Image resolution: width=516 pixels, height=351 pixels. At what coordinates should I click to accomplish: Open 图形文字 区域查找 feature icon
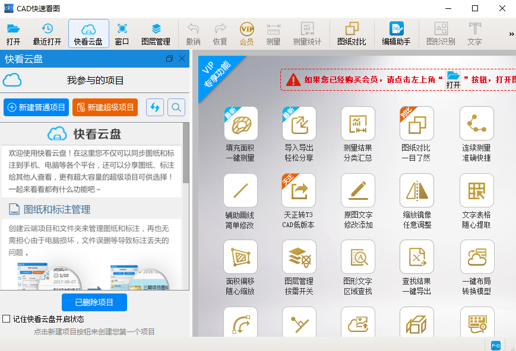358,257
